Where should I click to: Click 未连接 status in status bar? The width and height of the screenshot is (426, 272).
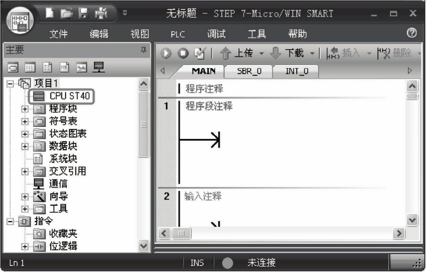[x=262, y=263]
